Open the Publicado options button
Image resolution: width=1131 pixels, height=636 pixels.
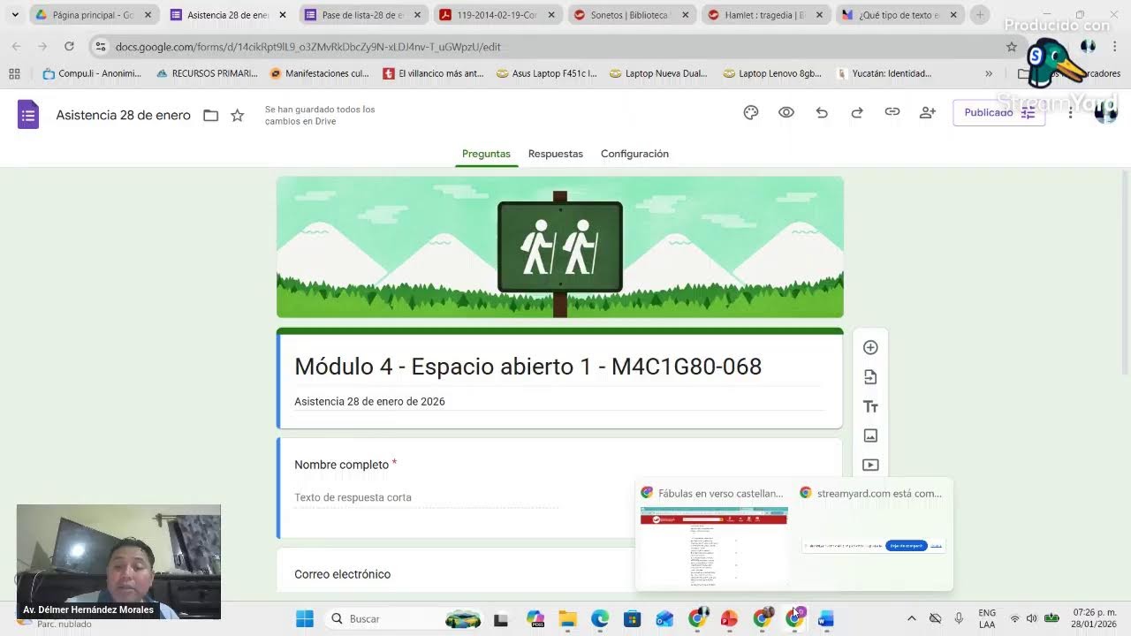coord(998,112)
